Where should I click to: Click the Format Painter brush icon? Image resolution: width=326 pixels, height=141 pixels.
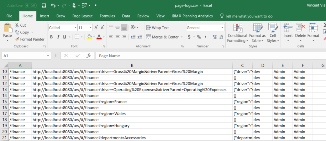click(x=17, y=39)
